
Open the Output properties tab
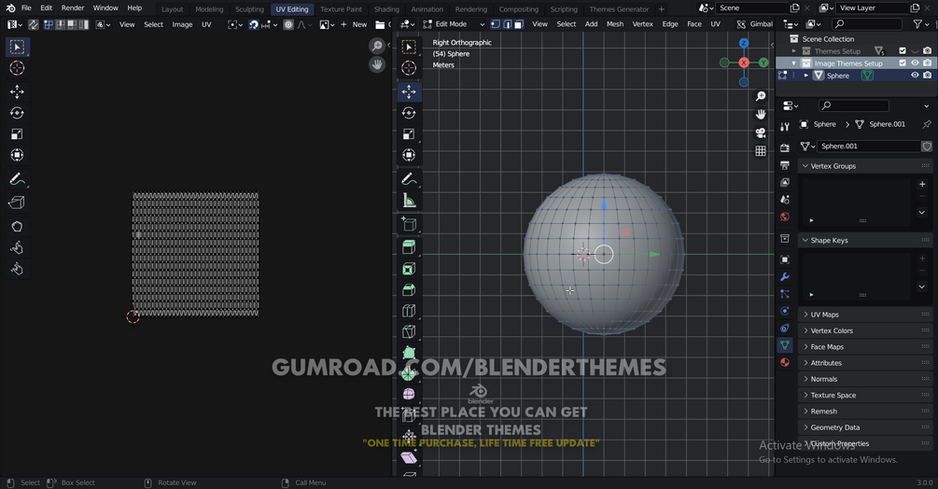[x=785, y=164]
